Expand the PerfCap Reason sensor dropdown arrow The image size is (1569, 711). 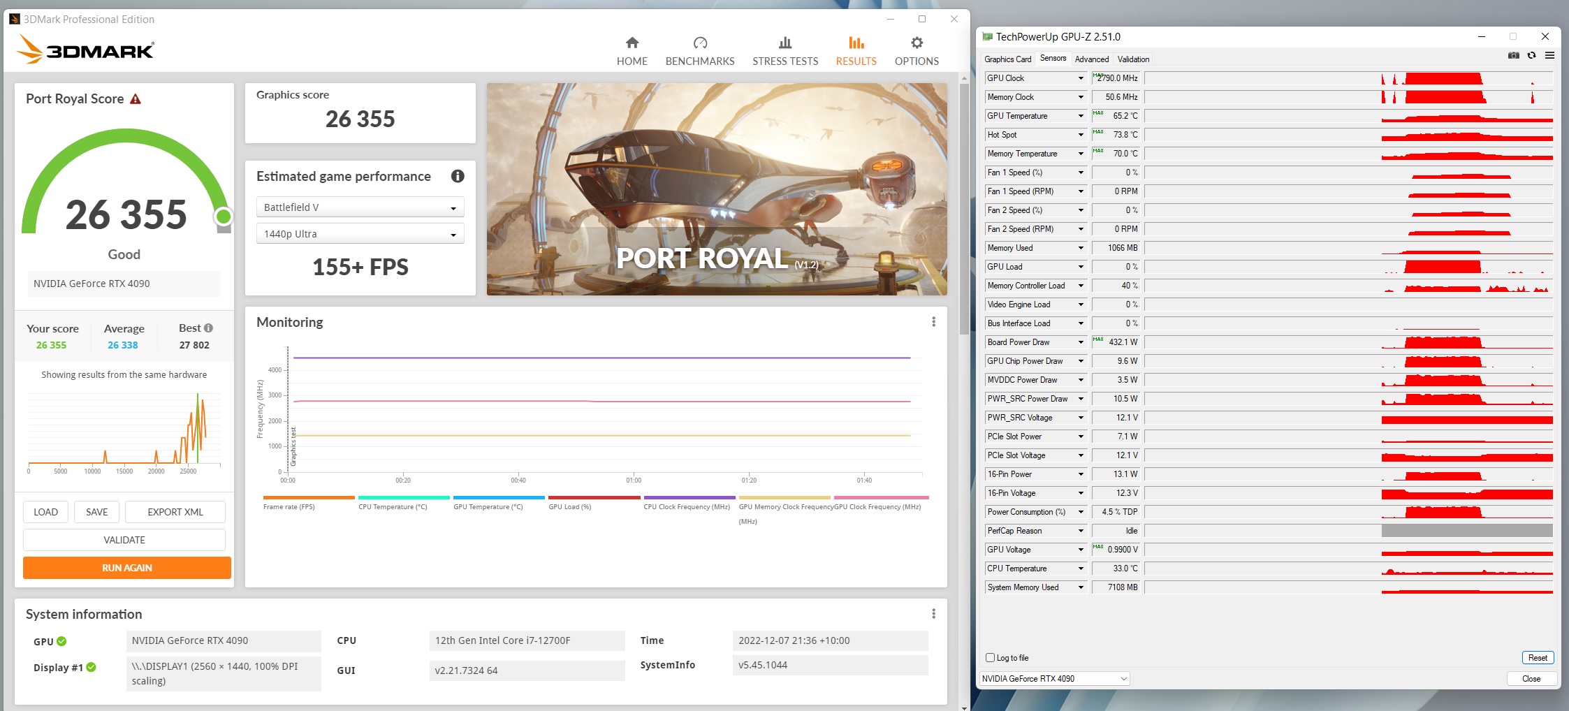pyautogui.click(x=1081, y=531)
